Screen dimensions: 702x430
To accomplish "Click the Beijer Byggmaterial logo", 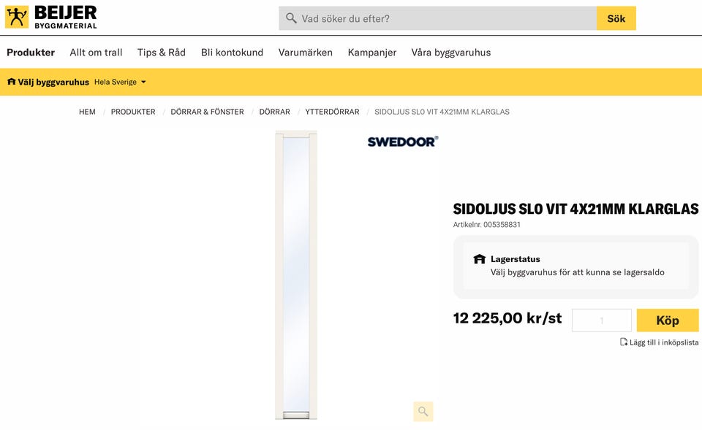I will 50,17.
